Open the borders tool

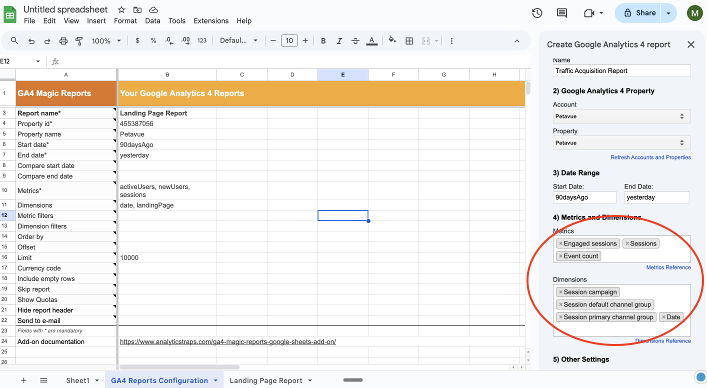[409, 41]
